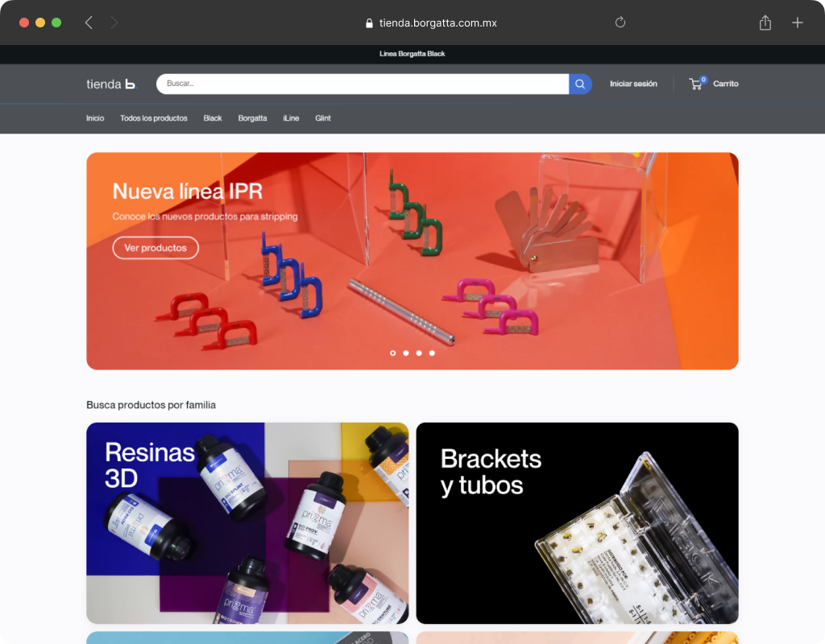Switch to the second carousel slide dot

coord(406,353)
